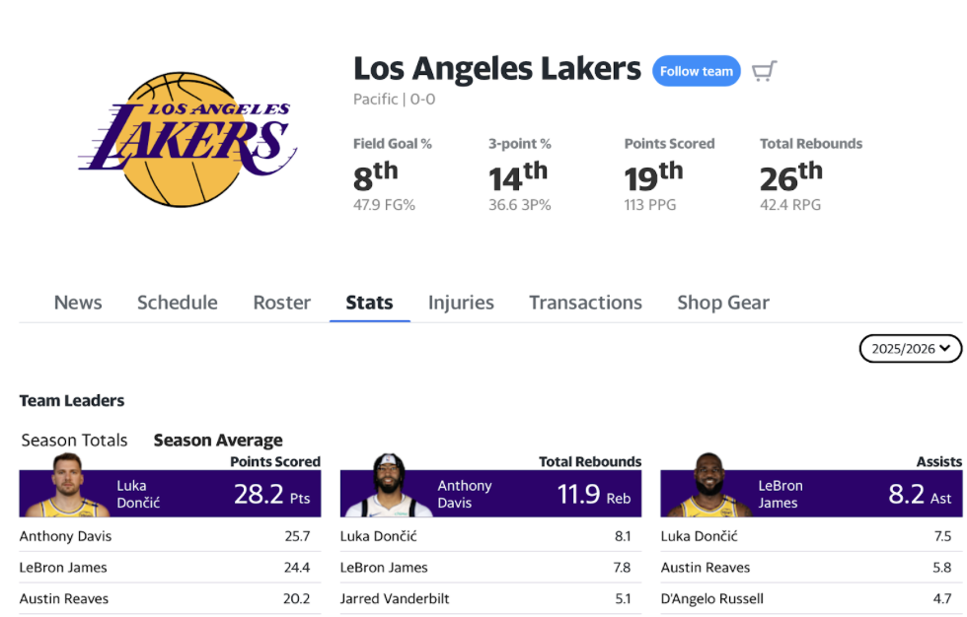
Task: Click D'Angelo Russell in the Assists list
Action: pos(711,598)
